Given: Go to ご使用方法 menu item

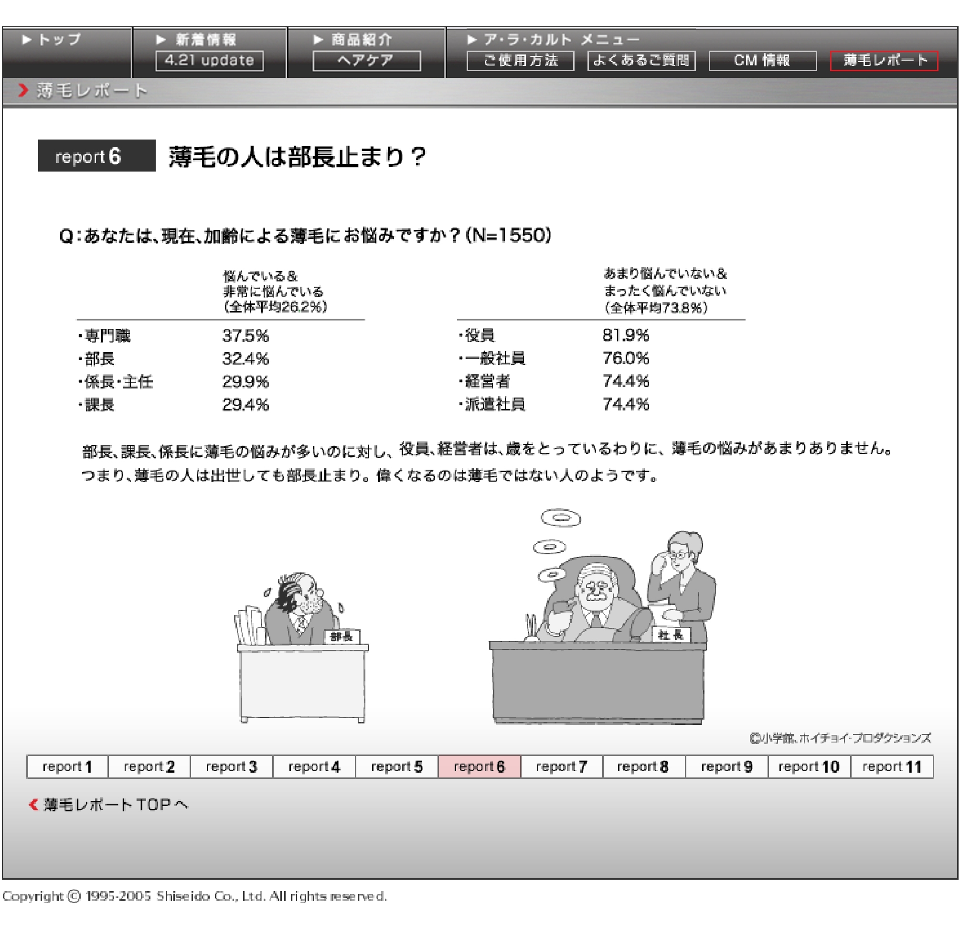Looking at the screenshot, I should (520, 61).
